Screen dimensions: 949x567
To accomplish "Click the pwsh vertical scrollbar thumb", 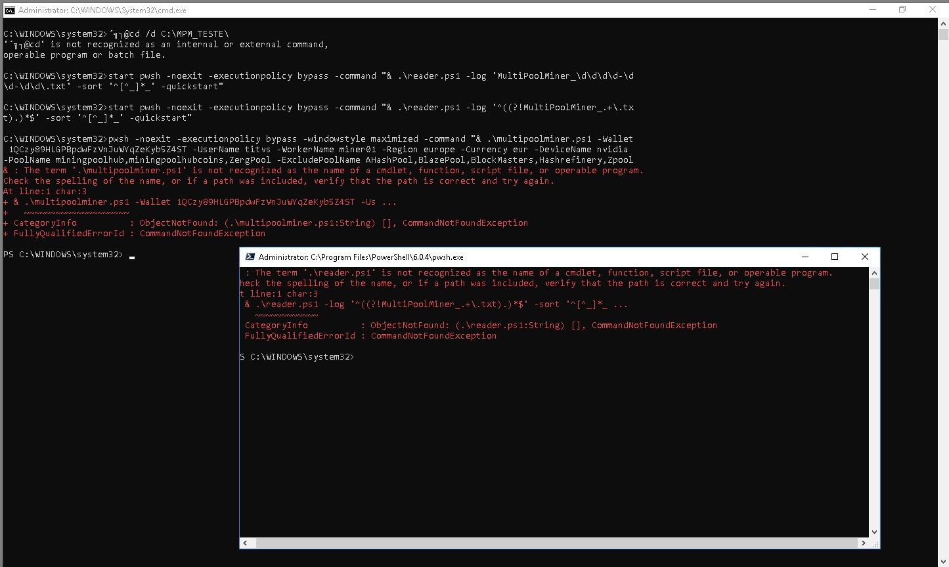I will (x=874, y=283).
